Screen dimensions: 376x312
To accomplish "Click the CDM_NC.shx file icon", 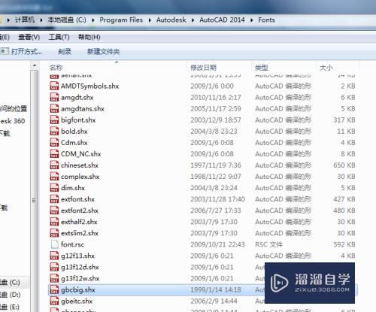I will pos(54,153).
